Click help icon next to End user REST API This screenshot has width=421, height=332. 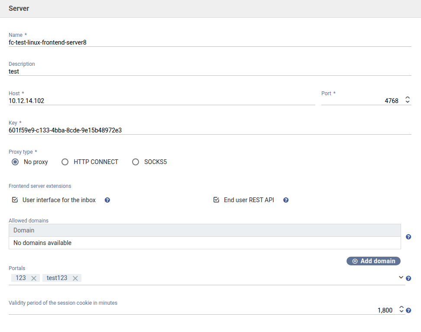point(286,200)
